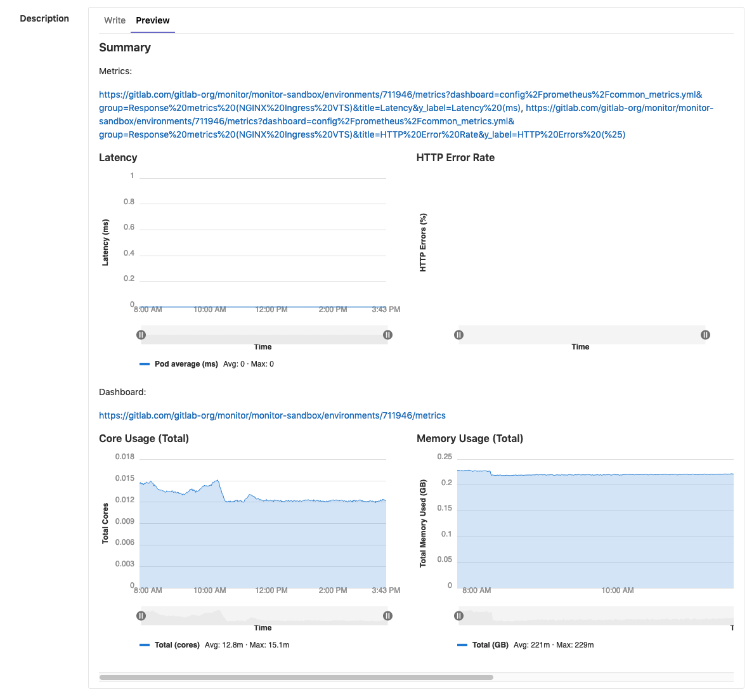Viewport: 747px width, 697px height.
Task: Open the environments 711946 dashboard metrics link
Action: coord(272,415)
